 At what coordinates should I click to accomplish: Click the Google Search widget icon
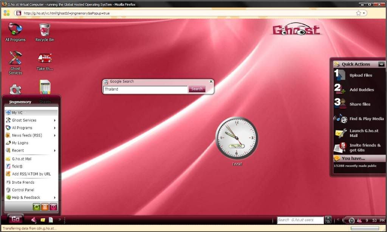[106, 82]
